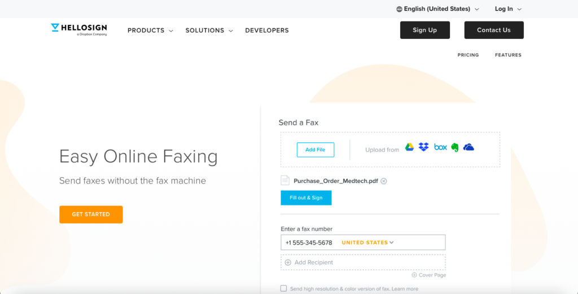Expand the Solutions menu
The height and width of the screenshot is (294, 578).
209,30
